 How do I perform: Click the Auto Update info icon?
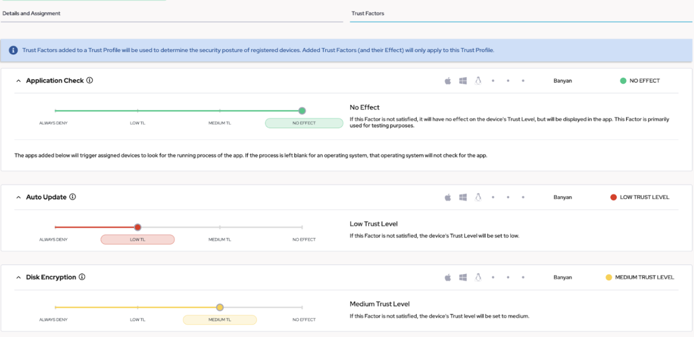pyautogui.click(x=72, y=197)
